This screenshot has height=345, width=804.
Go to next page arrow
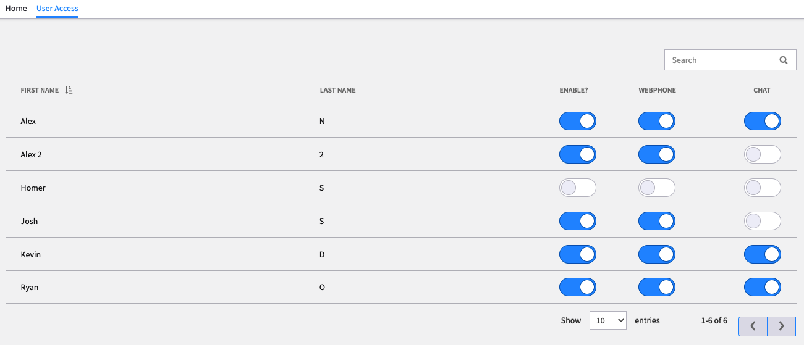(x=781, y=326)
